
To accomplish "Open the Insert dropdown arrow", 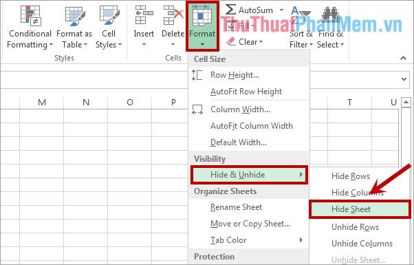I will click(x=144, y=44).
